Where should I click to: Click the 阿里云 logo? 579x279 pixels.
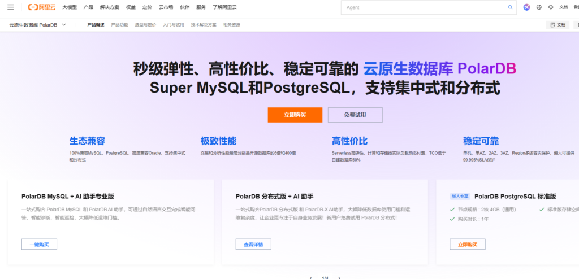tap(42, 7)
